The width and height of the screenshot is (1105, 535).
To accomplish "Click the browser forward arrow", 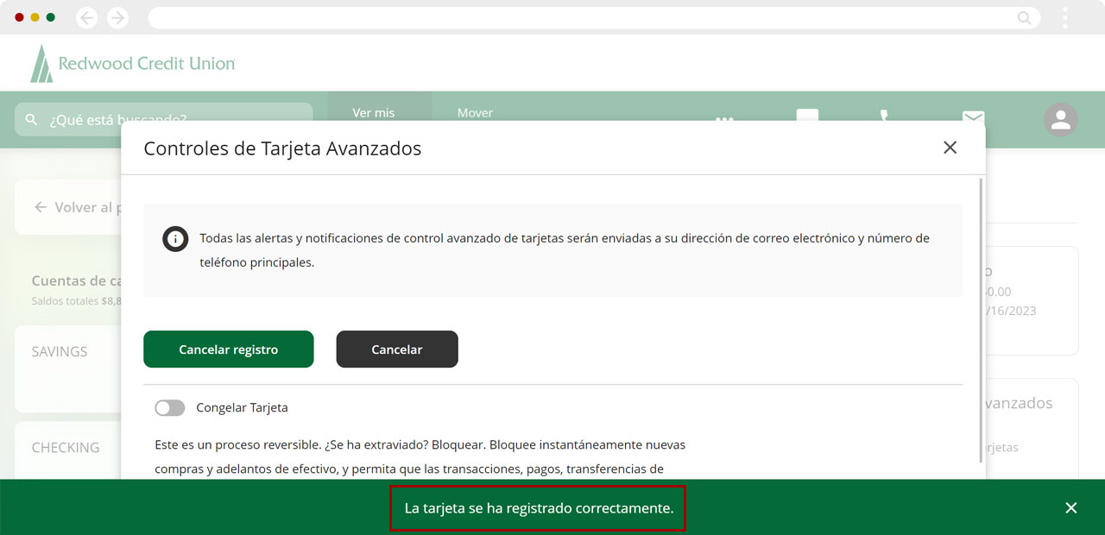I will click(x=117, y=18).
